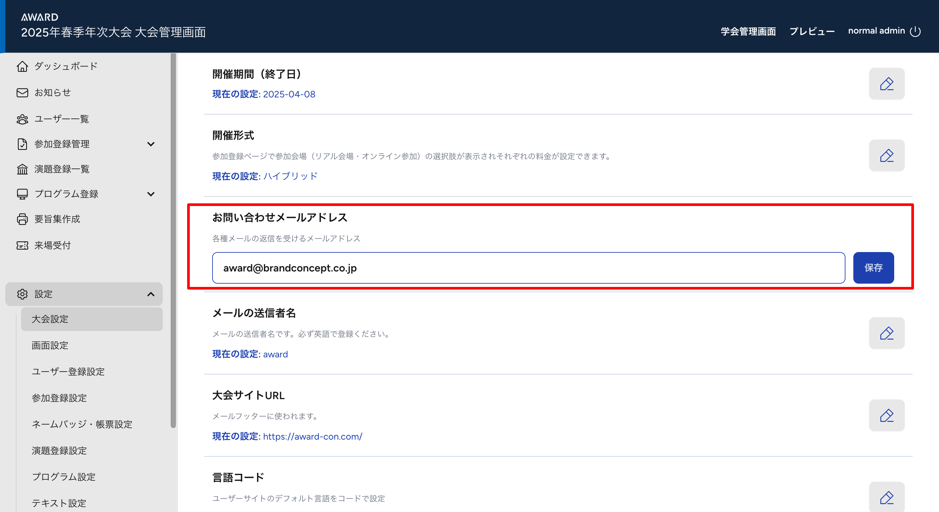The height and width of the screenshot is (512, 939).
Task: Click the edit pencil for 開催形式
Action: [886, 156]
